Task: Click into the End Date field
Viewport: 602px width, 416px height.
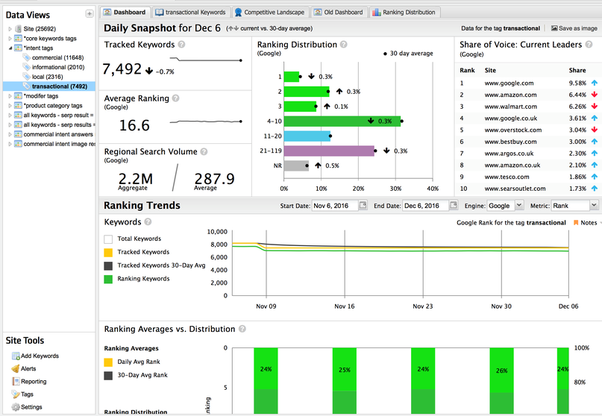Action: [x=425, y=206]
